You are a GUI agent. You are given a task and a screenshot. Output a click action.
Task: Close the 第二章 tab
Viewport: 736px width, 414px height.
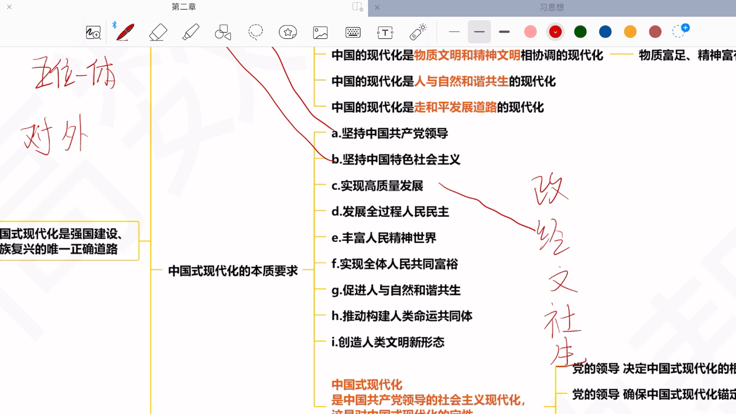[x=9, y=7]
